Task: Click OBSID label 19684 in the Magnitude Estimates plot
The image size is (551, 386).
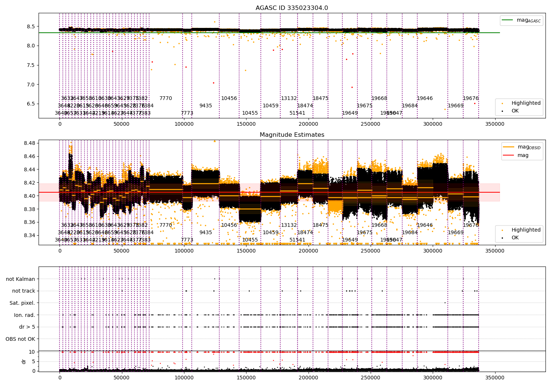Action: coord(410,233)
